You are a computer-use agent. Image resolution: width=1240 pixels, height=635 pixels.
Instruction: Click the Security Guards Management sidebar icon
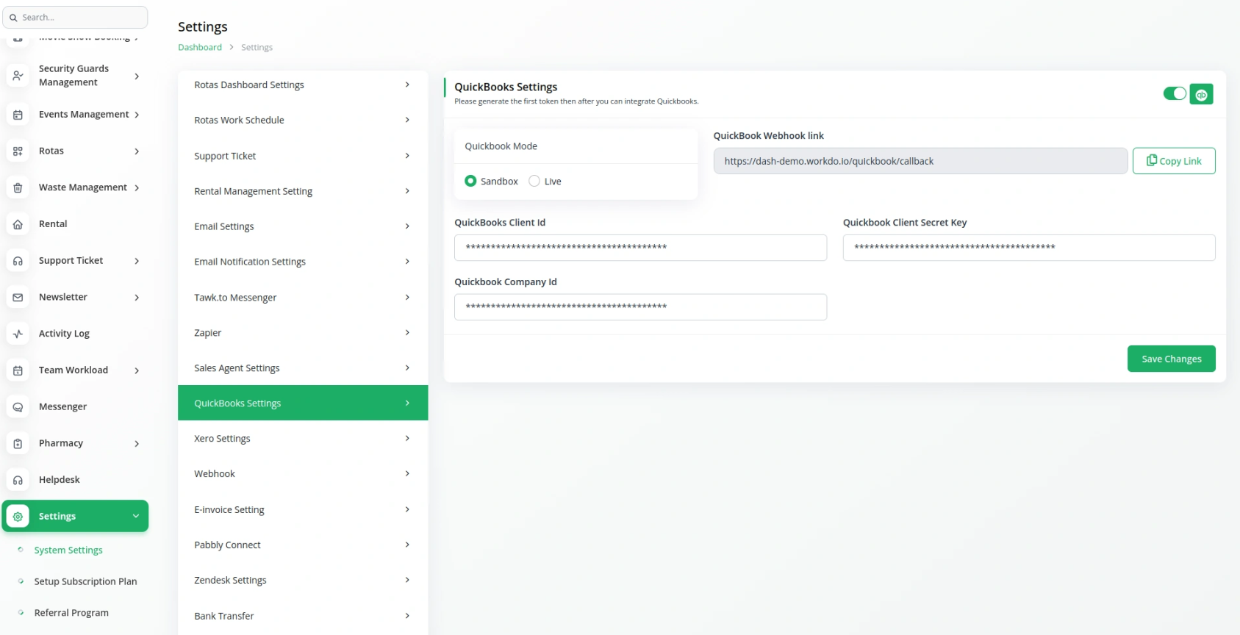18,76
